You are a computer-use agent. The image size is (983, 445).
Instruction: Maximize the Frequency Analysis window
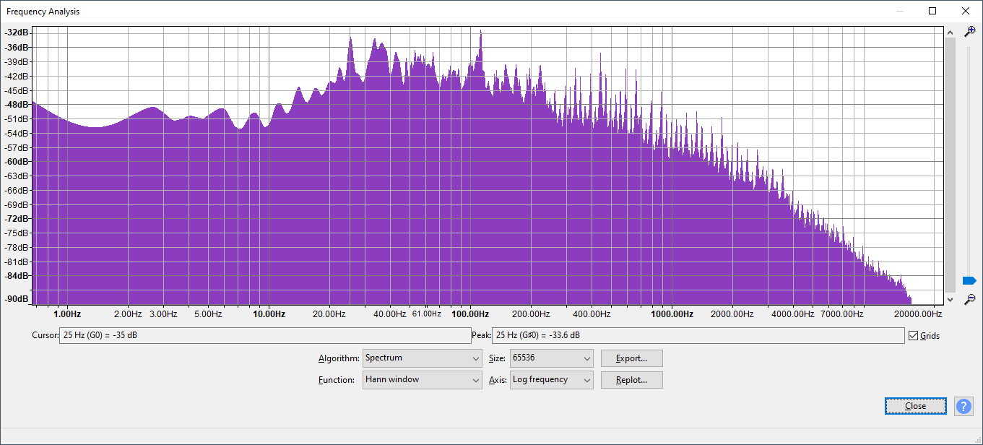932,11
